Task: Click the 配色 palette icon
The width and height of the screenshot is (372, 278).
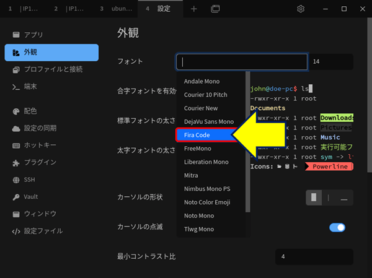Action: coord(16,111)
